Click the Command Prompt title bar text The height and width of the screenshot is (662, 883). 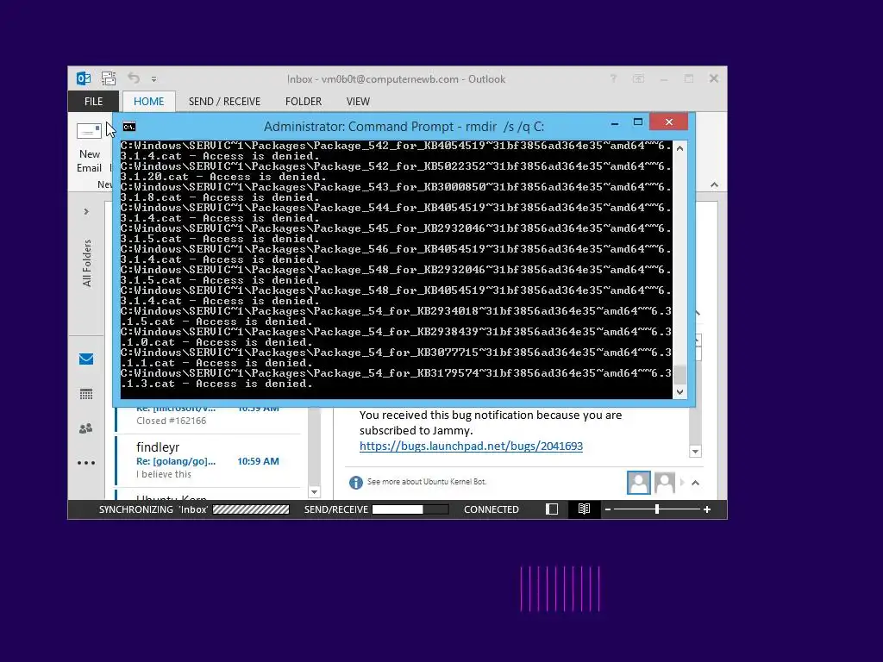click(x=404, y=127)
